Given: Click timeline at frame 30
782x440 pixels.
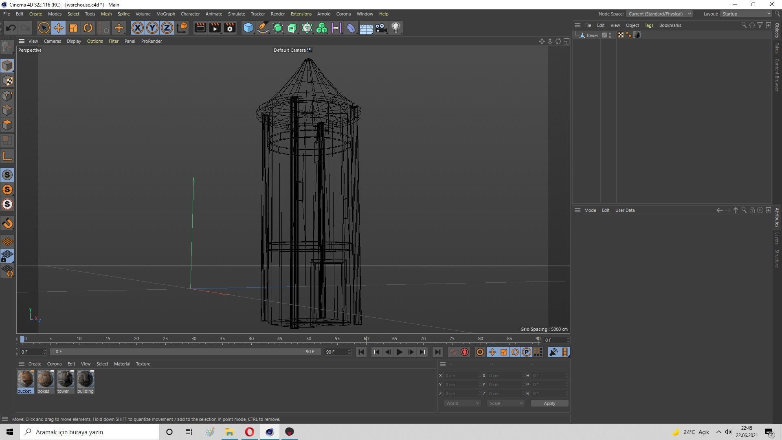Looking at the screenshot, I should point(194,339).
